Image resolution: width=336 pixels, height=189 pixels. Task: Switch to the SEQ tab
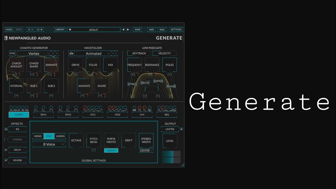coord(167,115)
